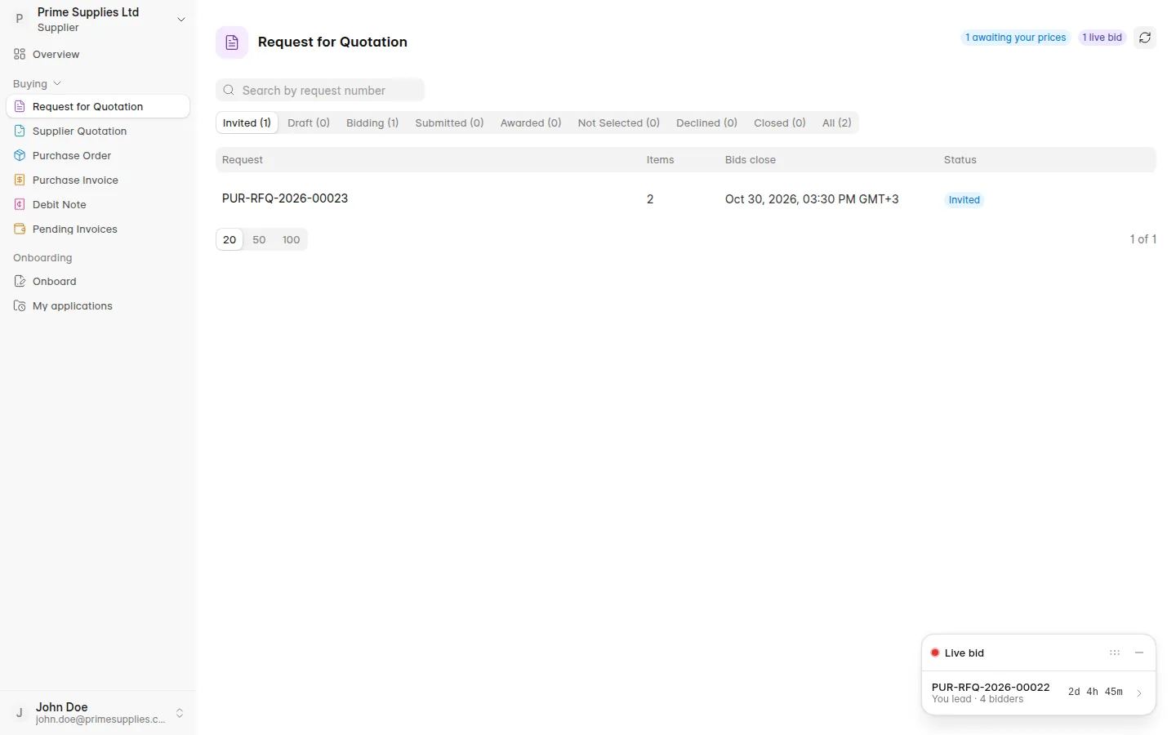Open the Submitted (0) tab
The height and width of the screenshot is (735, 1176).
(449, 122)
